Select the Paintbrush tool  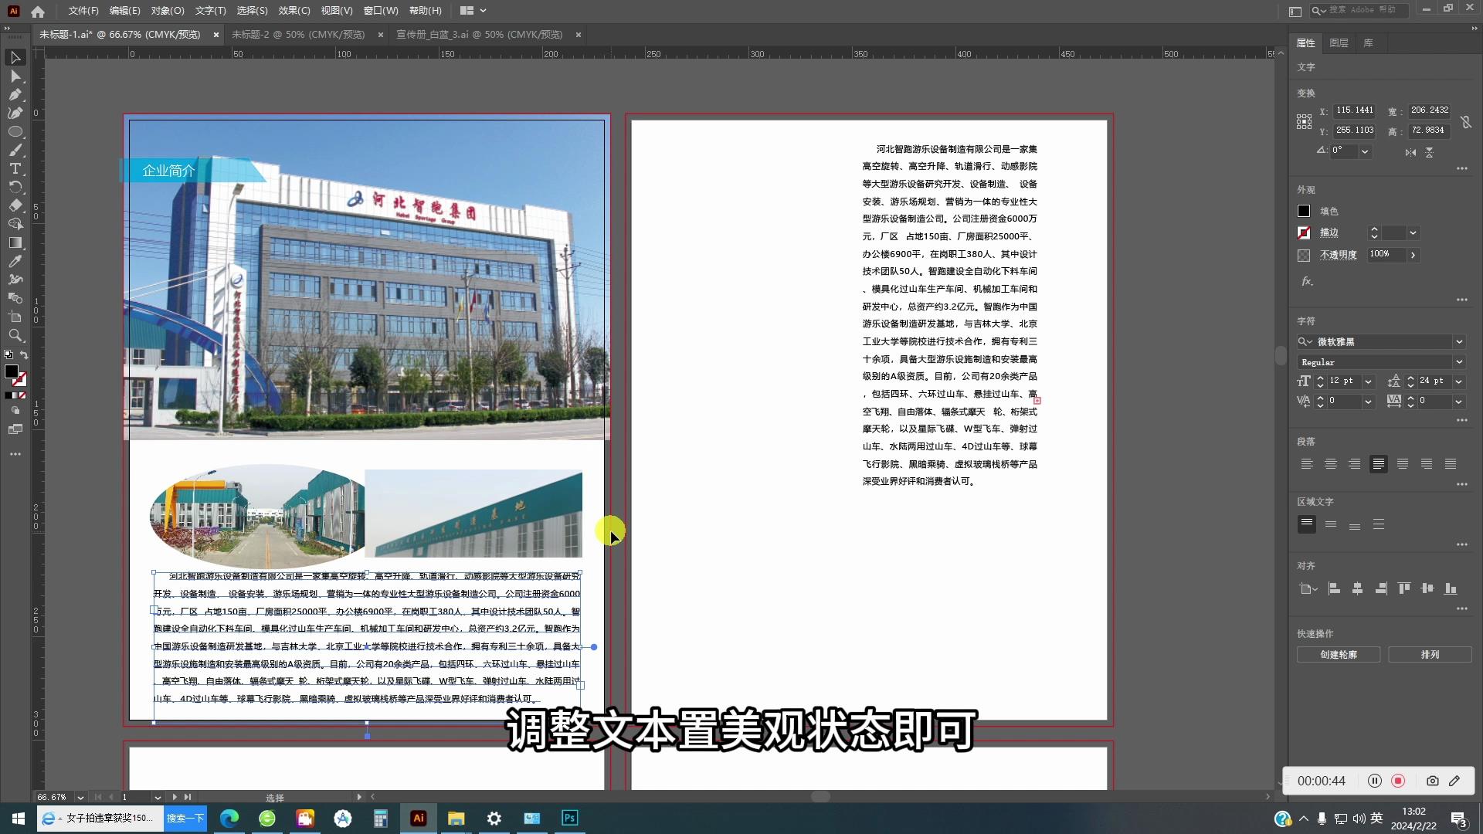(x=15, y=151)
